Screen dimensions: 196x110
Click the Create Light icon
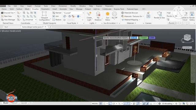tap(89, 14)
